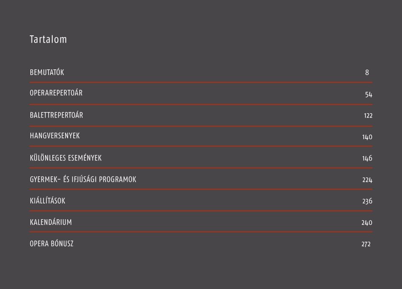Click page number 272
The width and height of the screenshot is (402, 289).
click(x=366, y=244)
